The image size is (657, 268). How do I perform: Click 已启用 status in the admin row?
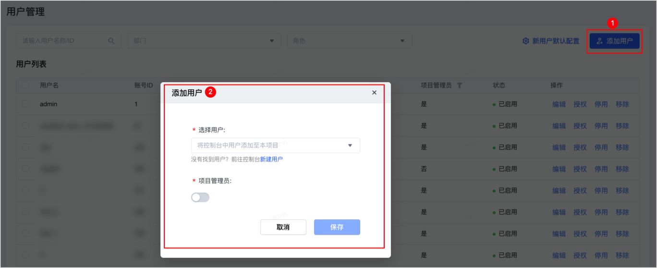pyautogui.click(x=505, y=104)
